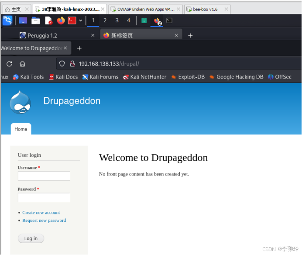Close the 新标签页 browser tab
The height and width of the screenshot is (255, 302).
coord(176,35)
